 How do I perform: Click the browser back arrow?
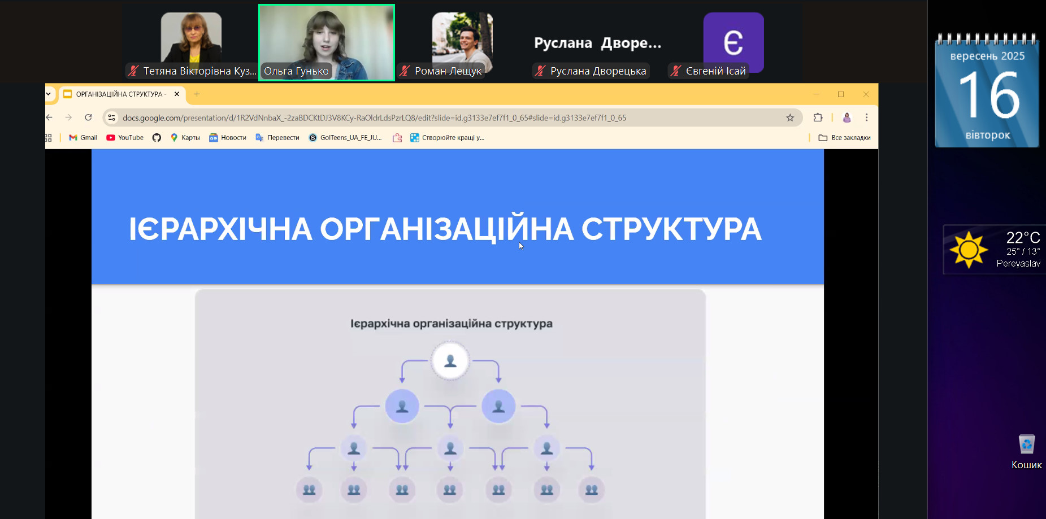tap(50, 117)
